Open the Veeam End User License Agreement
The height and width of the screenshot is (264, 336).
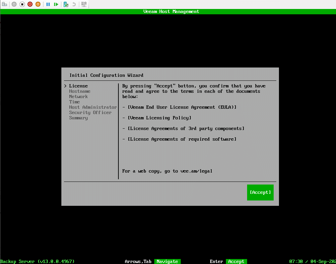coord(182,107)
